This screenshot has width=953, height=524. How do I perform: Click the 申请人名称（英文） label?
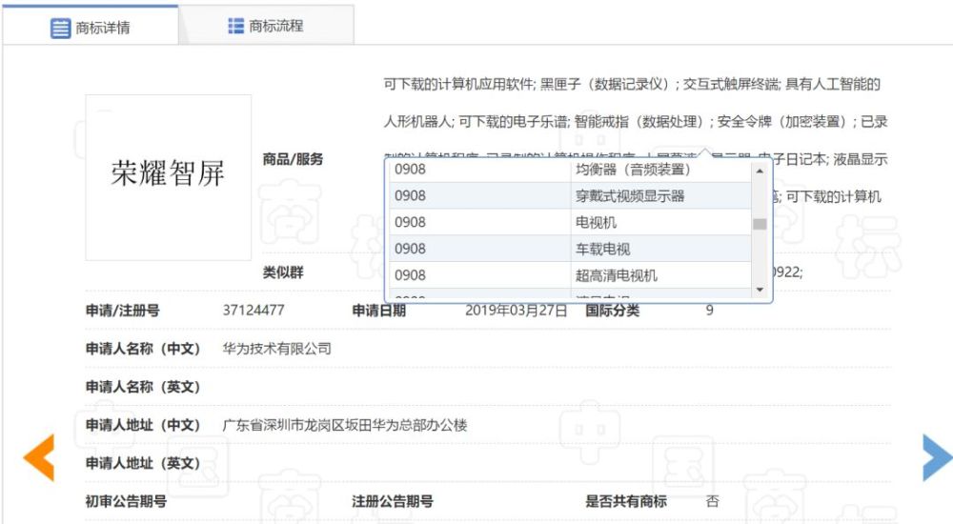click(x=143, y=387)
